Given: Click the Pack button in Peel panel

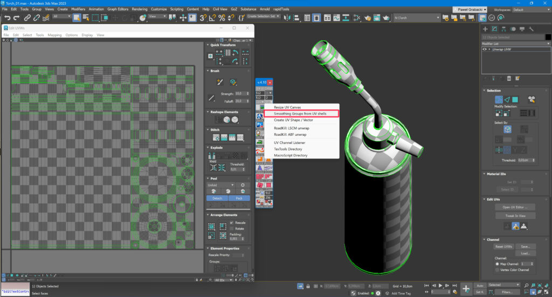Looking at the screenshot, I should pyautogui.click(x=239, y=198).
